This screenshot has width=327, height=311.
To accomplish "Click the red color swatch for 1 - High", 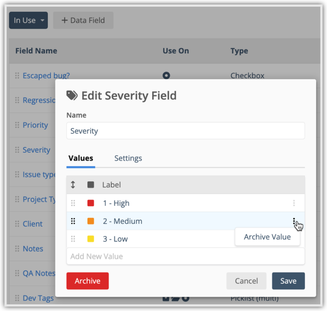I will tap(91, 203).
